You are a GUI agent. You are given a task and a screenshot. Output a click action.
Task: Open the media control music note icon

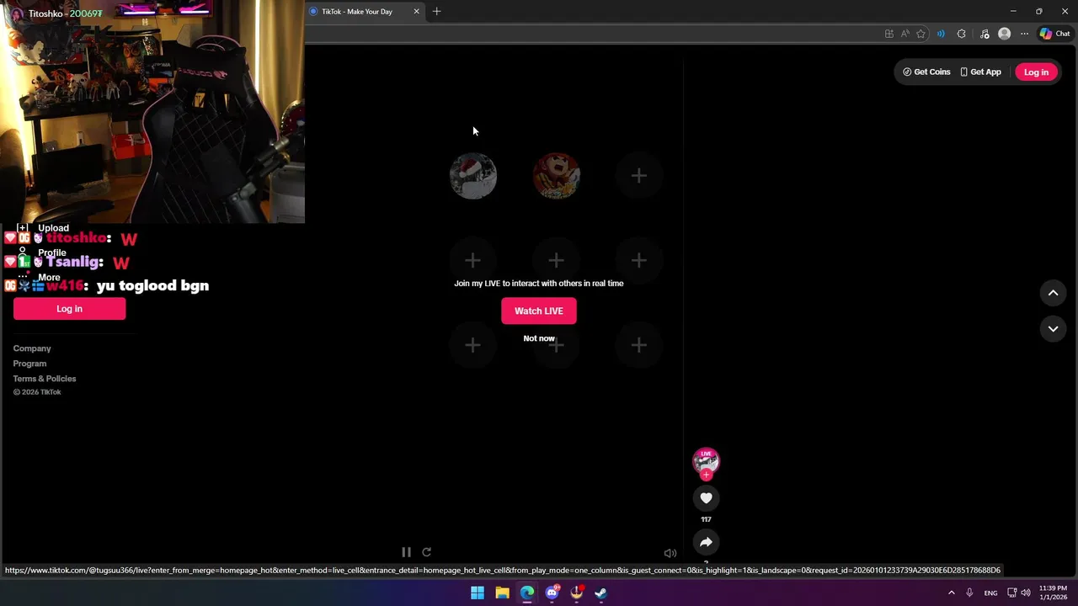click(x=985, y=34)
